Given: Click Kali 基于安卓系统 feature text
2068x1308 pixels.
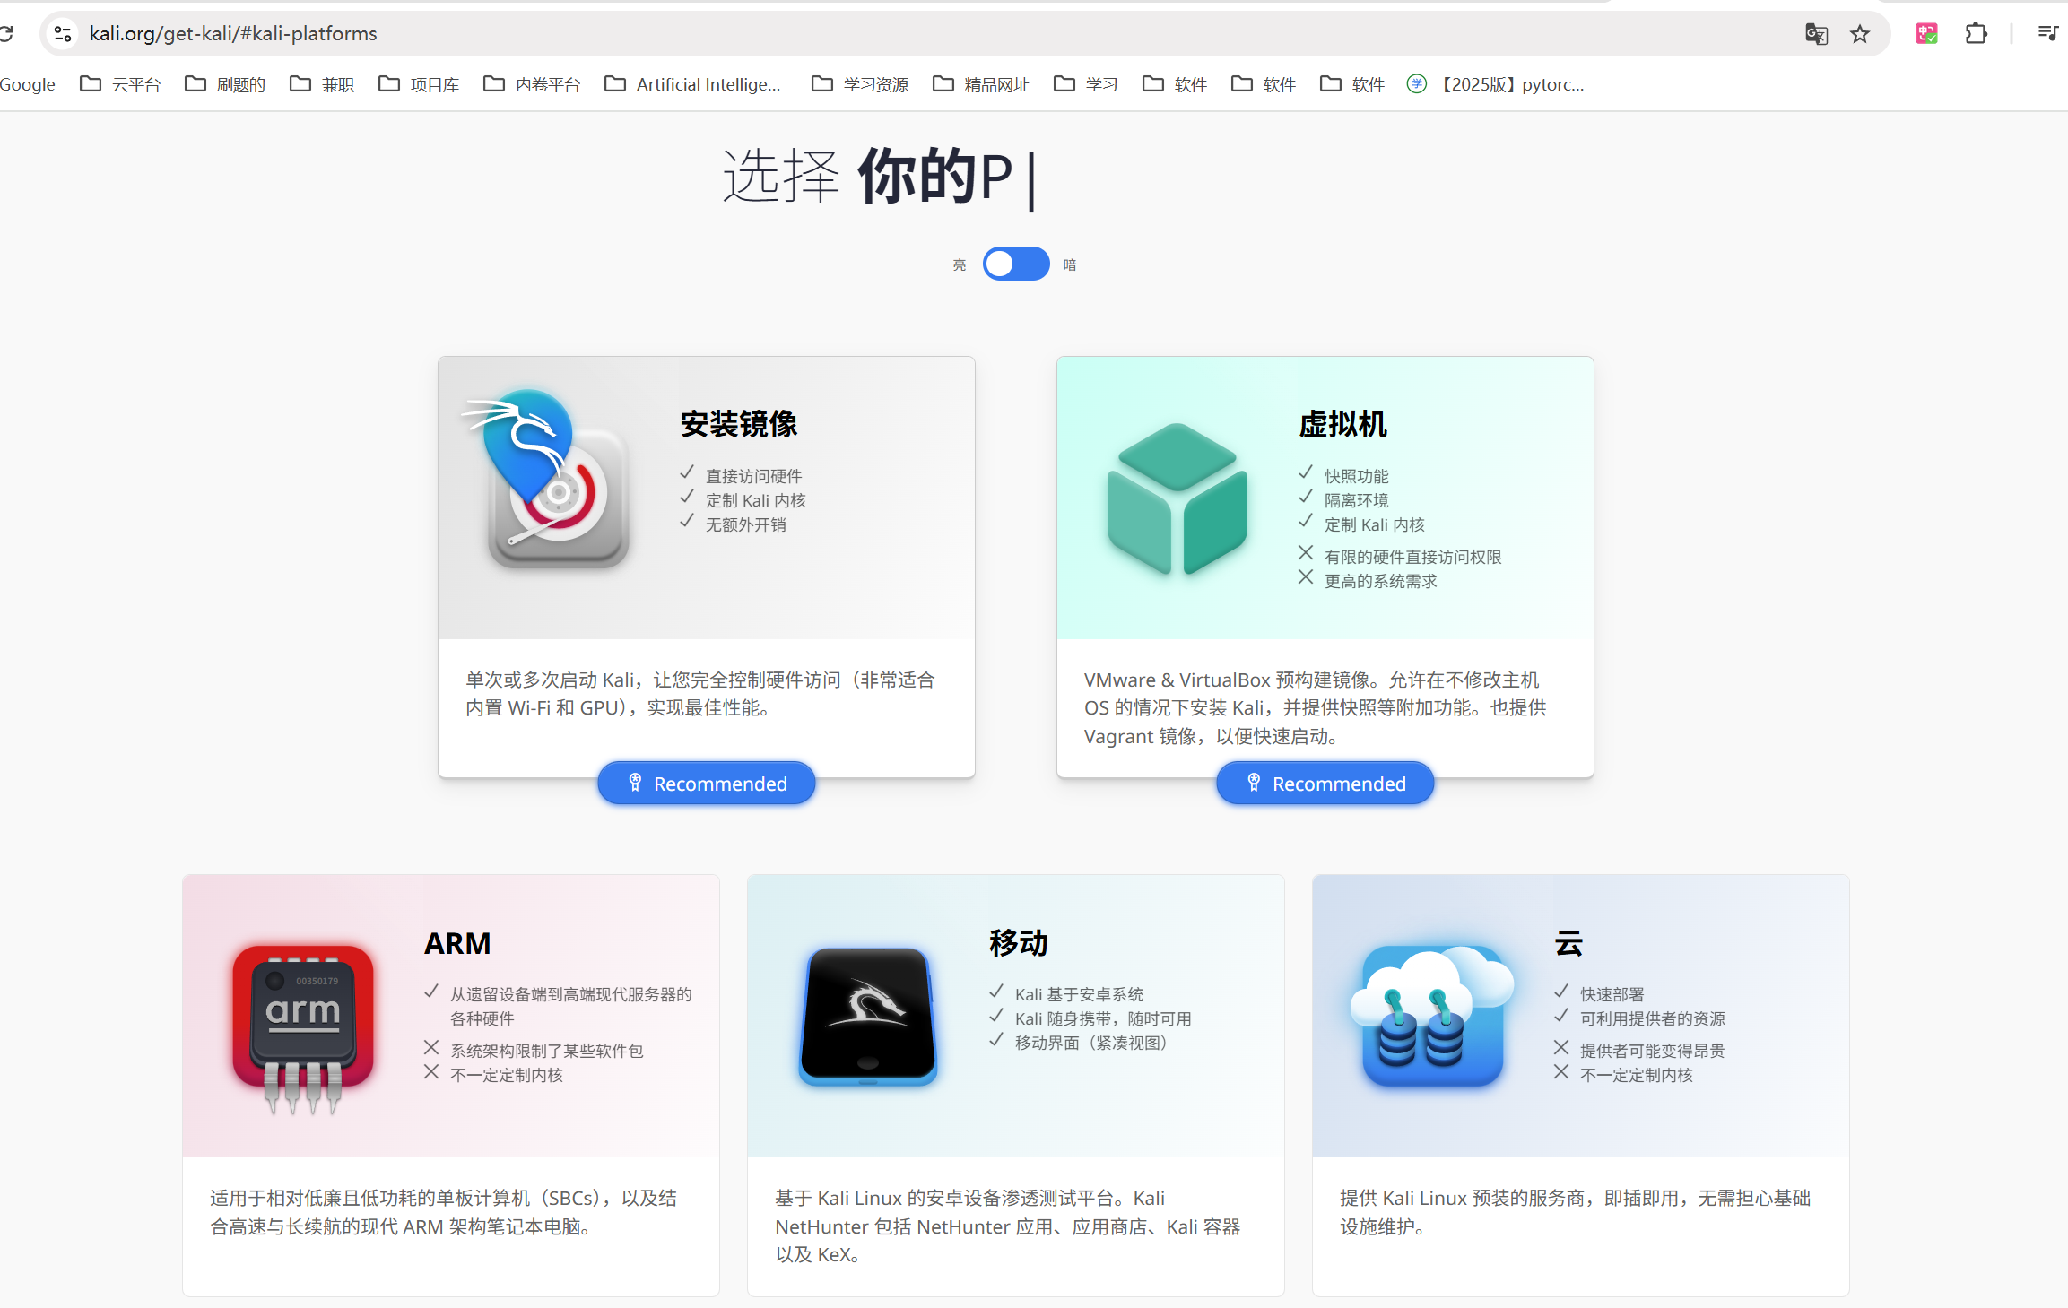Looking at the screenshot, I should (x=1079, y=994).
